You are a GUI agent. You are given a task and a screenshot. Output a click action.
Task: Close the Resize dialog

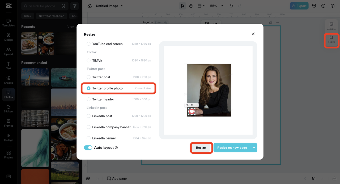253,34
